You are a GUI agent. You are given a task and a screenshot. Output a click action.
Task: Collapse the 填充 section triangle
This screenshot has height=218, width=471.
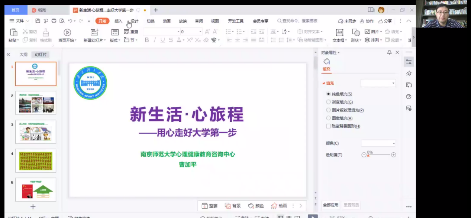tap(323, 83)
